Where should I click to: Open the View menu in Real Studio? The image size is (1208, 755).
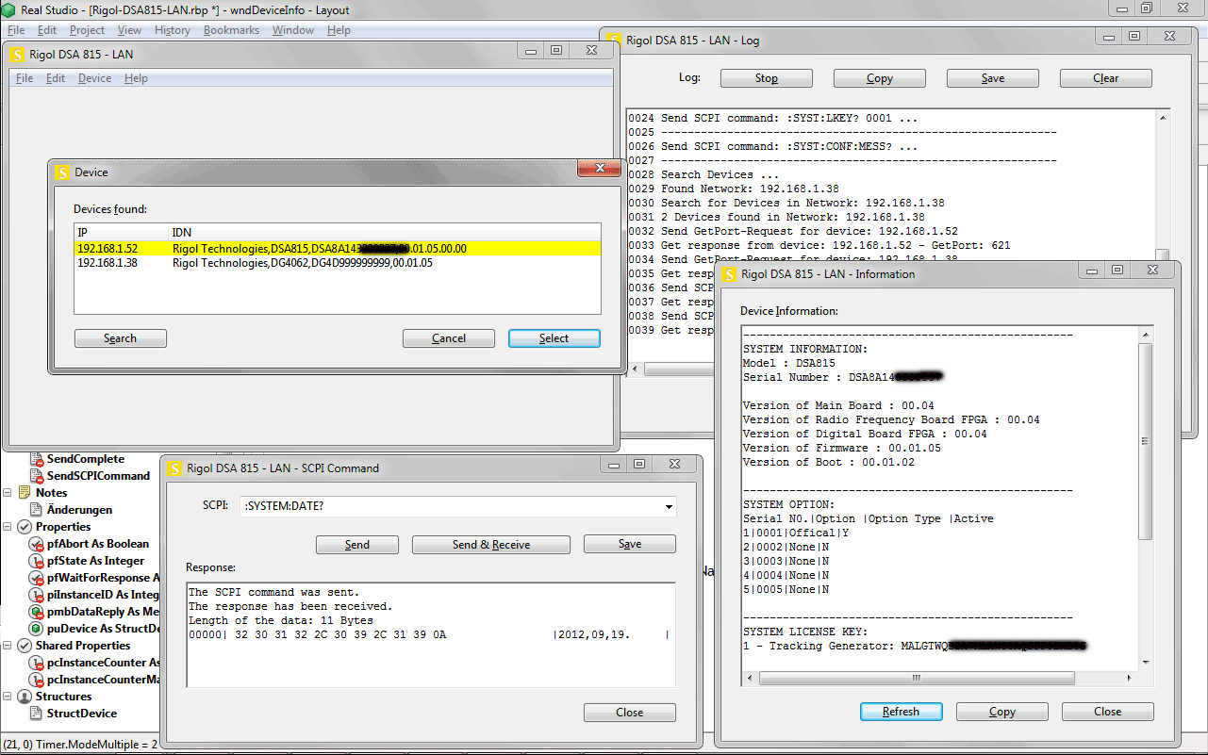(x=130, y=30)
